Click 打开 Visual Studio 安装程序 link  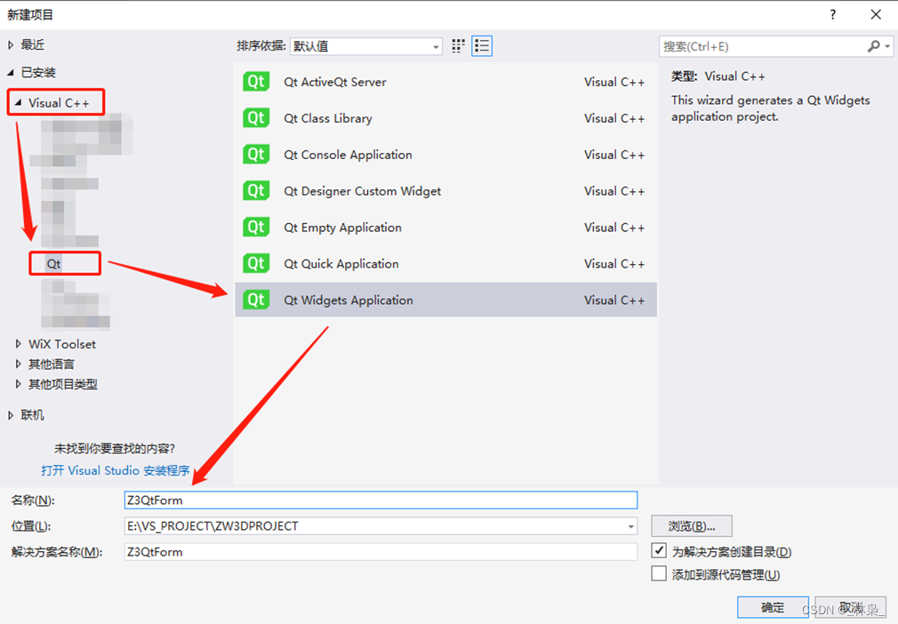(x=115, y=470)
